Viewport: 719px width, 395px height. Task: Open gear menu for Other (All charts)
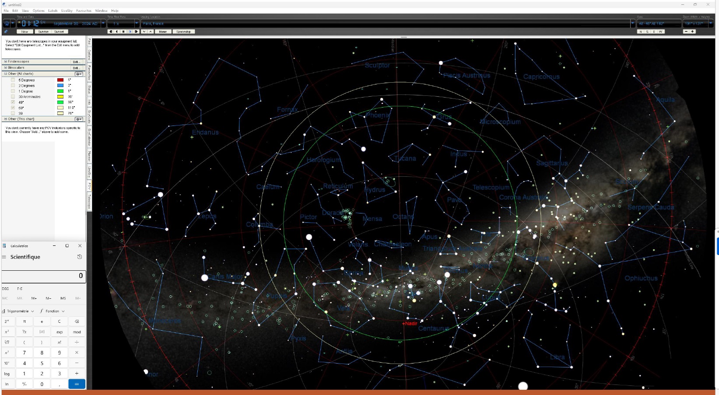point(79,74)
